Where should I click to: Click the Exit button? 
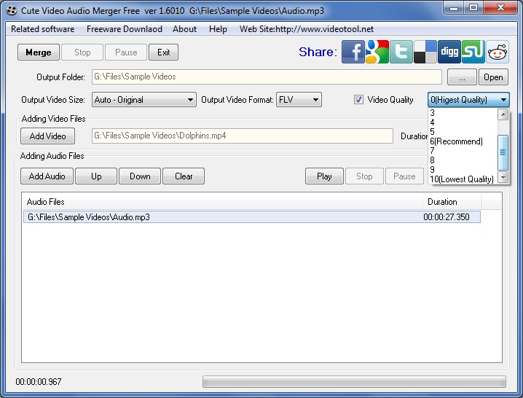(x=163, y=52)
